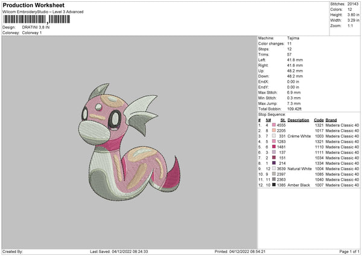The height and width of the screenshot is (256, 362).
Task: Pick the purple swatch beside 214 stitches
Action: [x=274, y=163]
